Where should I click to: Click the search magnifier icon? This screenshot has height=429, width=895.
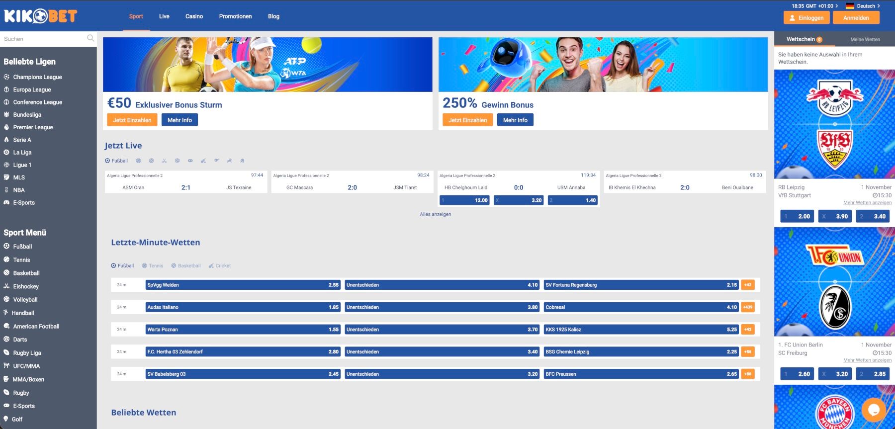click(x=90, y=38)
